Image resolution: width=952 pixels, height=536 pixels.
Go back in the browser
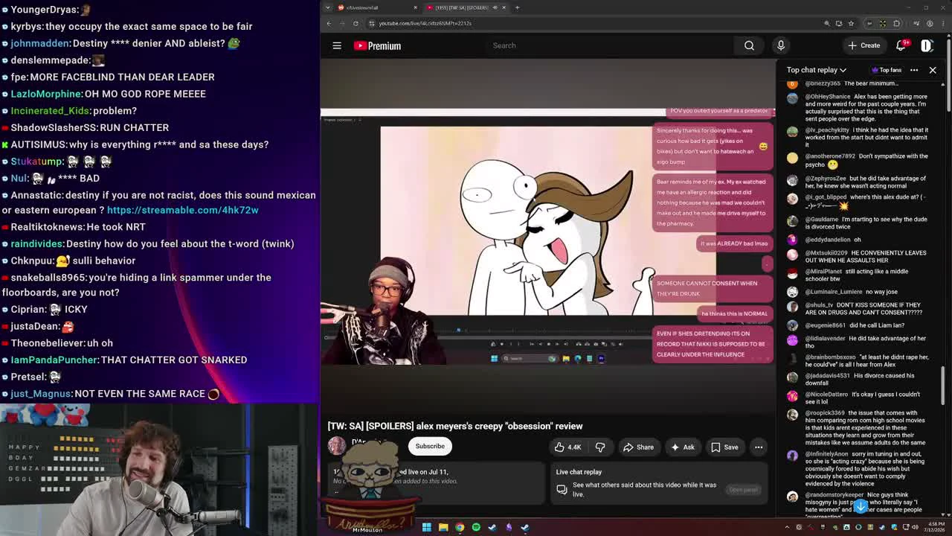click(329, 23)
